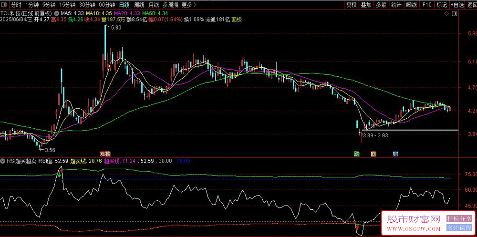Viewport: 477px width, 237px height.
Task: Switch to 30分钟 period
Action: pyautogui.click(x=87, y=5)
